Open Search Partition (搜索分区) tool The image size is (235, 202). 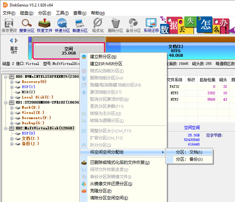point(27,25)
